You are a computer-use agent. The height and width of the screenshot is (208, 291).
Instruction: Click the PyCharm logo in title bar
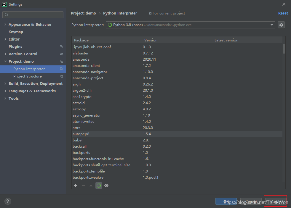tap(4, 4)
